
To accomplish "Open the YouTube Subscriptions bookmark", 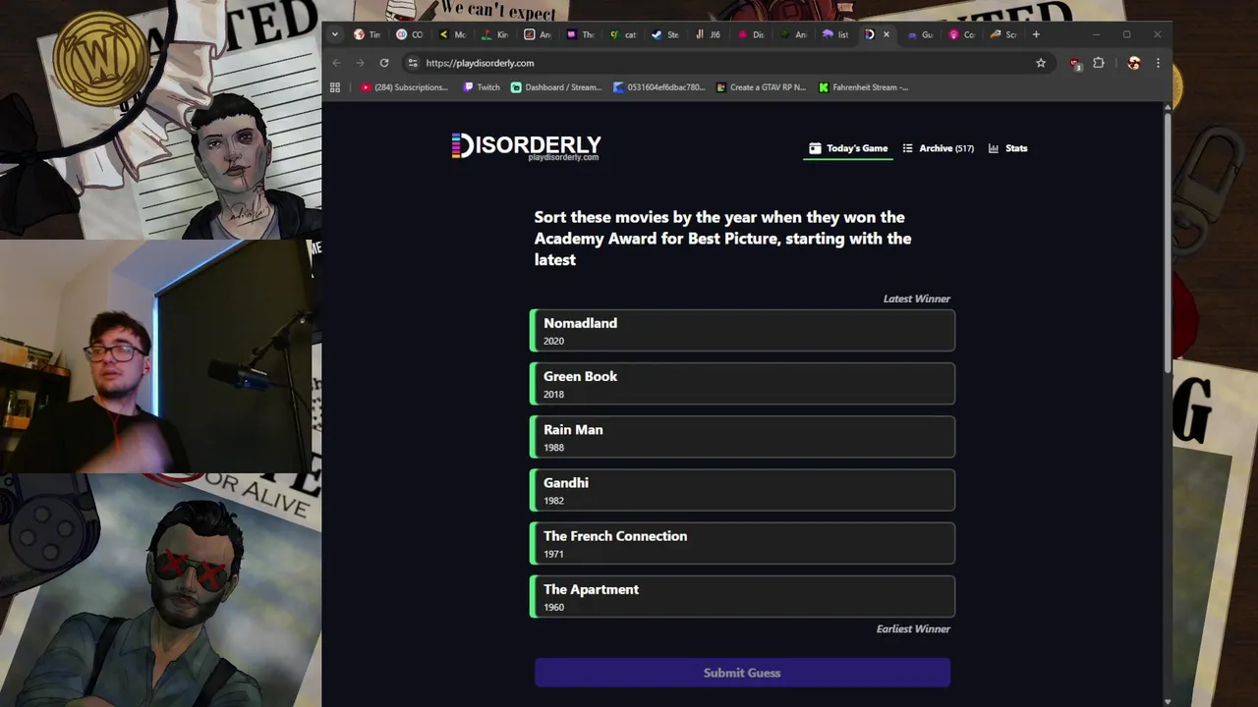I will 404,87.
